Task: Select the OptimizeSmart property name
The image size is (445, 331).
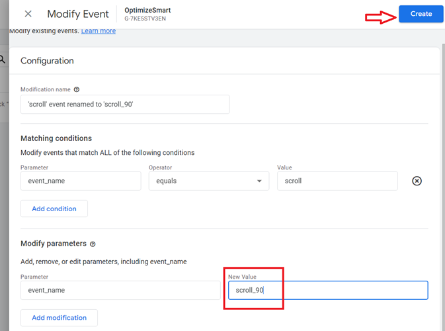Action: point(147,10)
